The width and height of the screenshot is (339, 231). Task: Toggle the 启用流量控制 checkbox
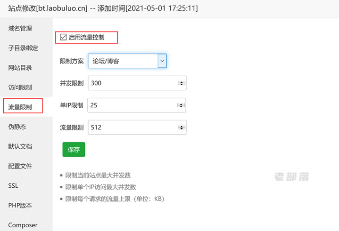[63, 37]
